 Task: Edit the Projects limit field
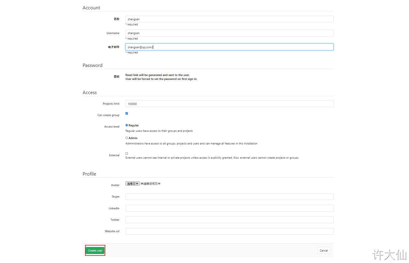click(x=229, y=103)
